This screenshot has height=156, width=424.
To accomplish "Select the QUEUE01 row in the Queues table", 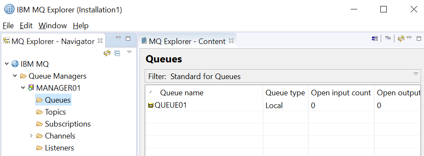I will pos(283,105).
